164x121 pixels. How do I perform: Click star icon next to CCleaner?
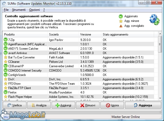pos(5,62)
